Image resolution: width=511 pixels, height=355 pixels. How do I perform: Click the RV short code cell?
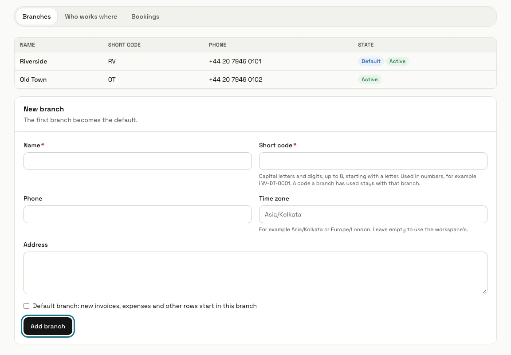coord(112,61)
